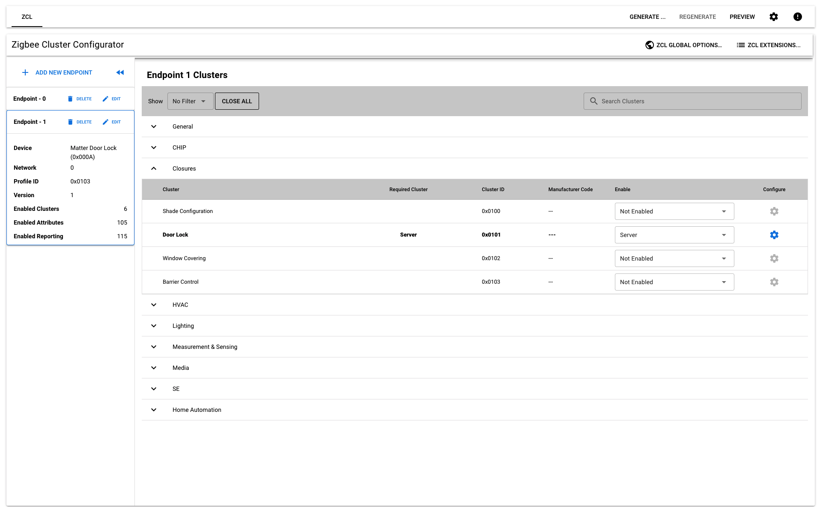The width and height of the screenshot is (817, 507).
Task: Click the globe icon for ZCL Global Options
Action: coord(649,45)
